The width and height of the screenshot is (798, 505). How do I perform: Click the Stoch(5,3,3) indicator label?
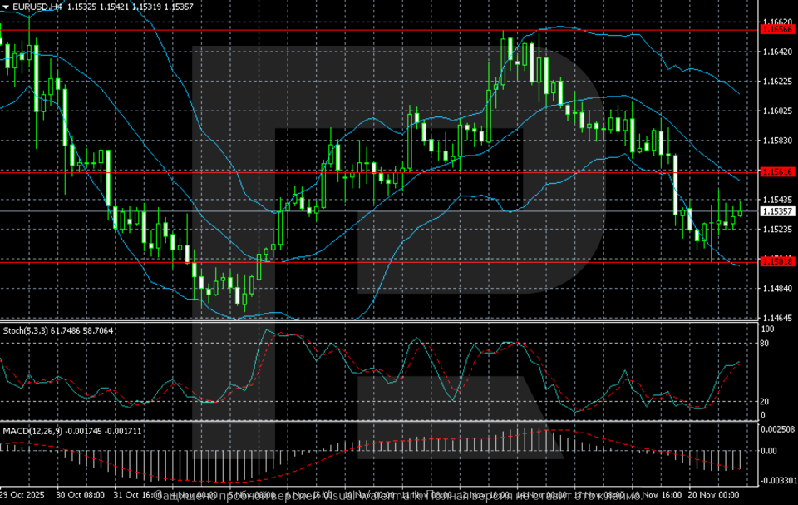pyautogui.click(x=27, y=330)
